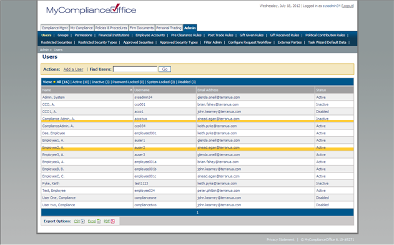Sort table by Status column header
Image resolution: width=394 pixels, height=245 pixels.
point(321,90)
